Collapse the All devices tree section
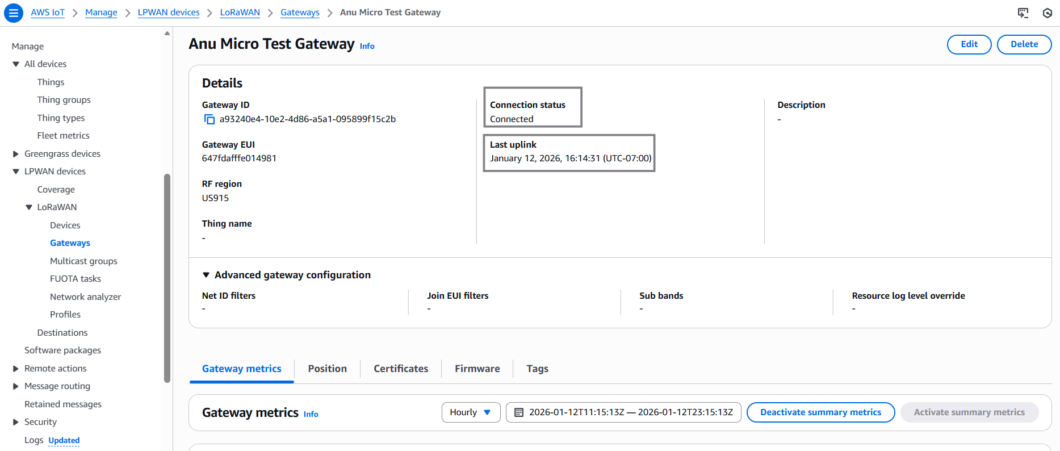The image size is (1060, 451). [16, 64]
